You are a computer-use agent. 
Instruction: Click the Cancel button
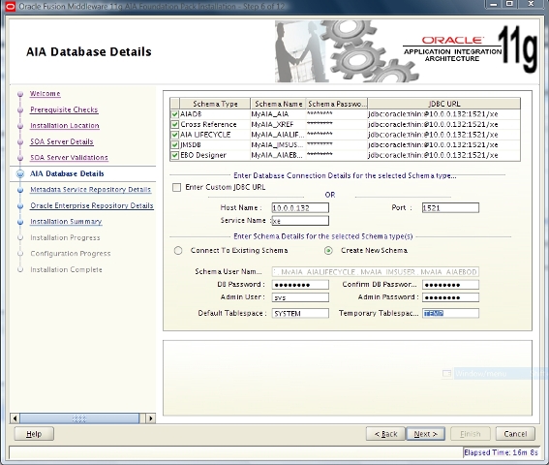coord(515,434)
